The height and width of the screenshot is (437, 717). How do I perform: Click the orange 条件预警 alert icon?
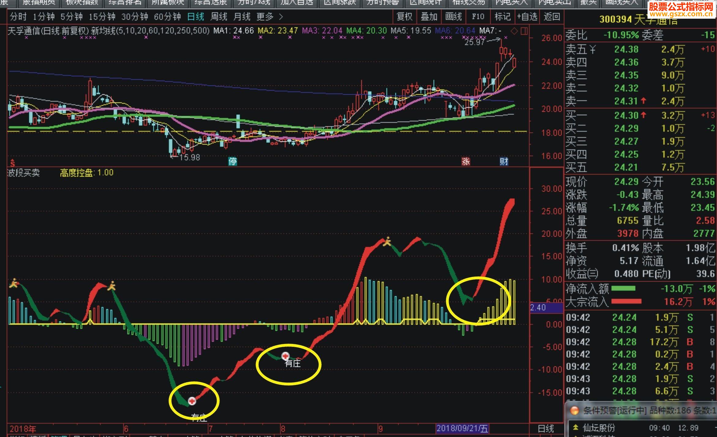[x=575, y=410]
